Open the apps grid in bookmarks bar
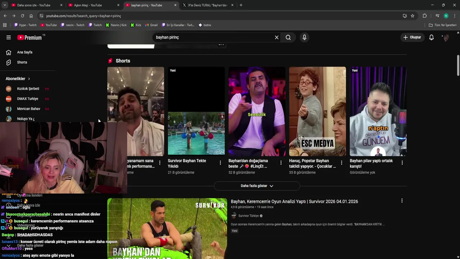The image size is (460, 259). (5, 25)
